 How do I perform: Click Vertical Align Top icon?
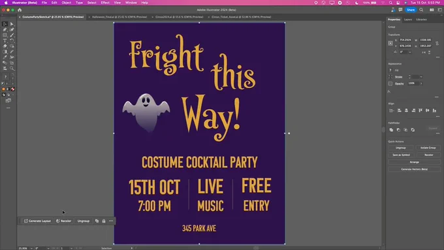click(x=420, y=110)
